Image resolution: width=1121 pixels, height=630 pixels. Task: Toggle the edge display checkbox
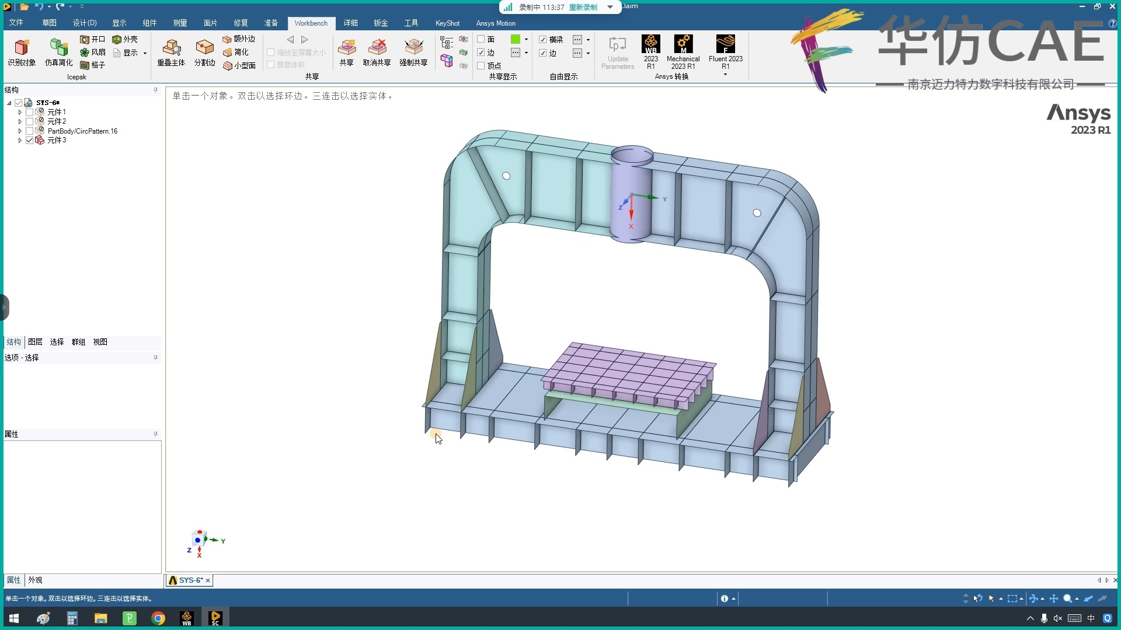tap(480, 52)
